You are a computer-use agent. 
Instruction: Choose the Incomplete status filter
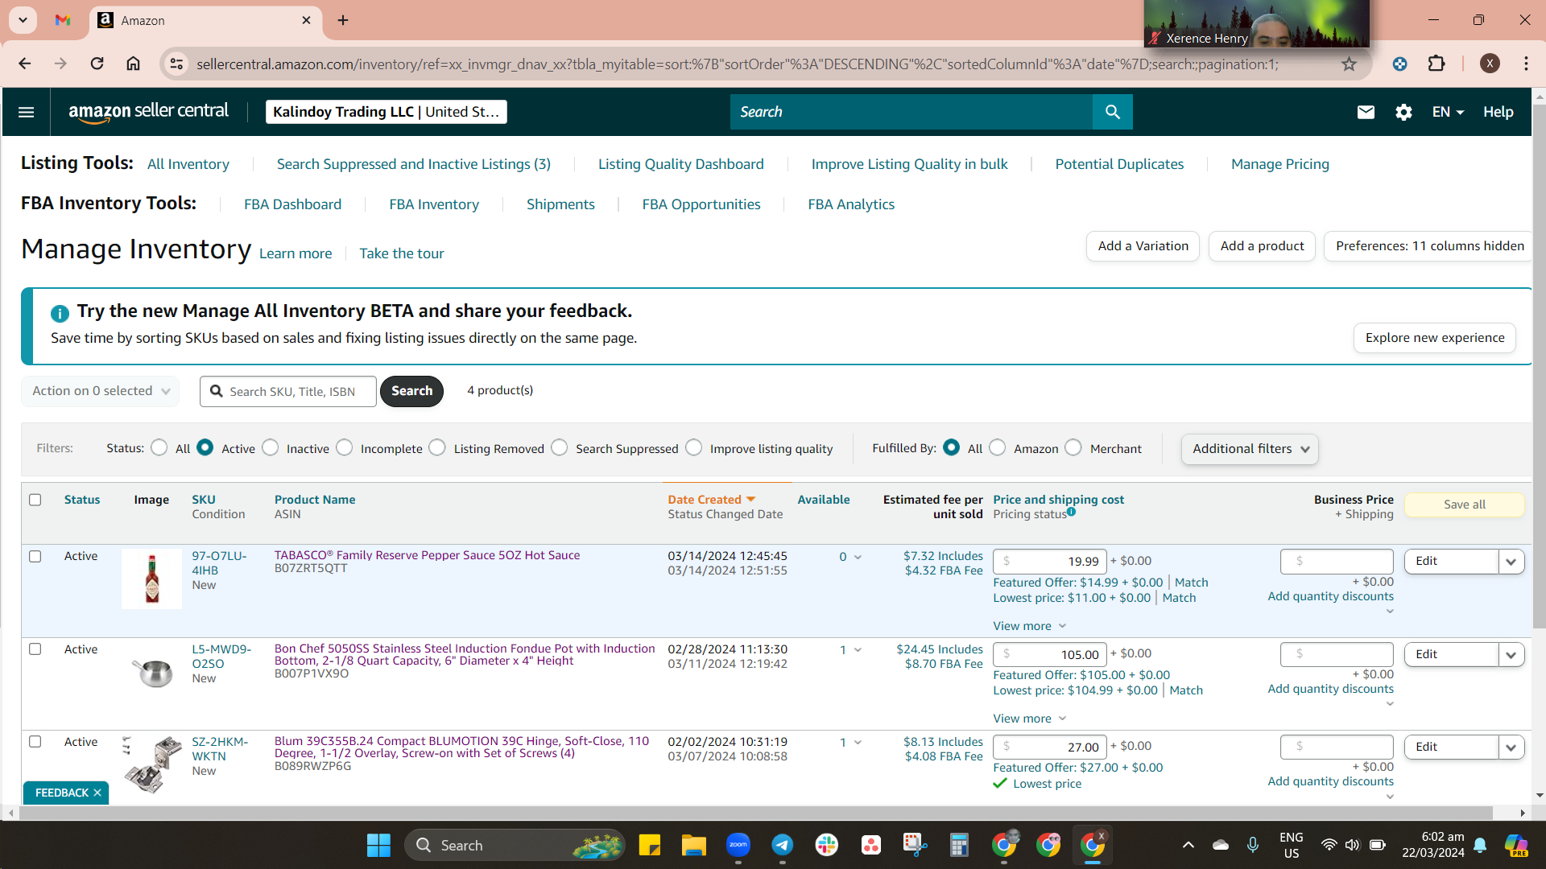tap(345, 447)
